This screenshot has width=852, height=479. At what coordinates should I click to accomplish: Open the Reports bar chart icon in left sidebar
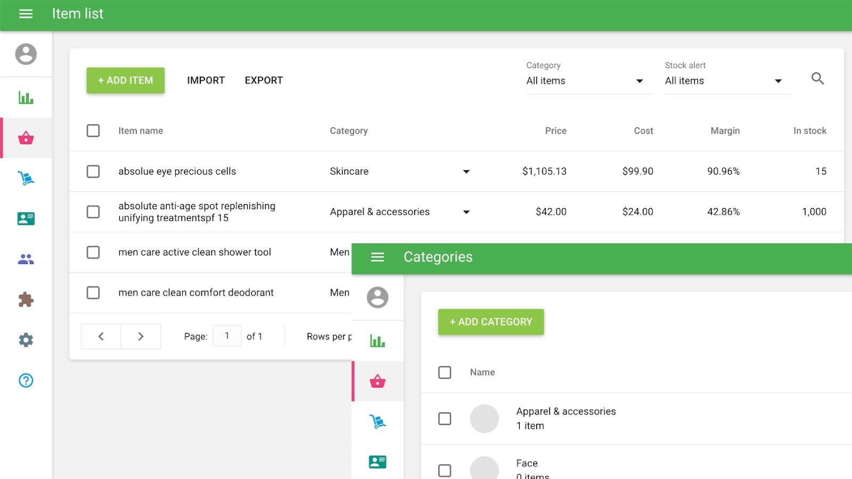26,98
